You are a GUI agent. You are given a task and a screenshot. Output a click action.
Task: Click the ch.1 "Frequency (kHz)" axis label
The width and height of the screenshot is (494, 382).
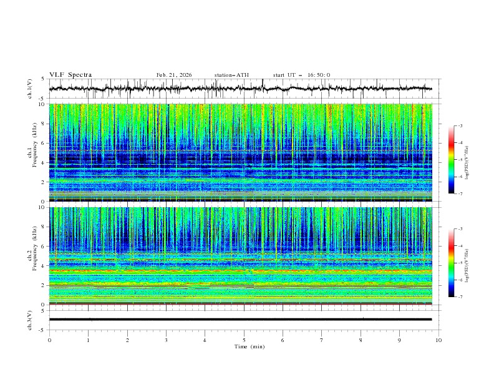(x=35, y=145)
